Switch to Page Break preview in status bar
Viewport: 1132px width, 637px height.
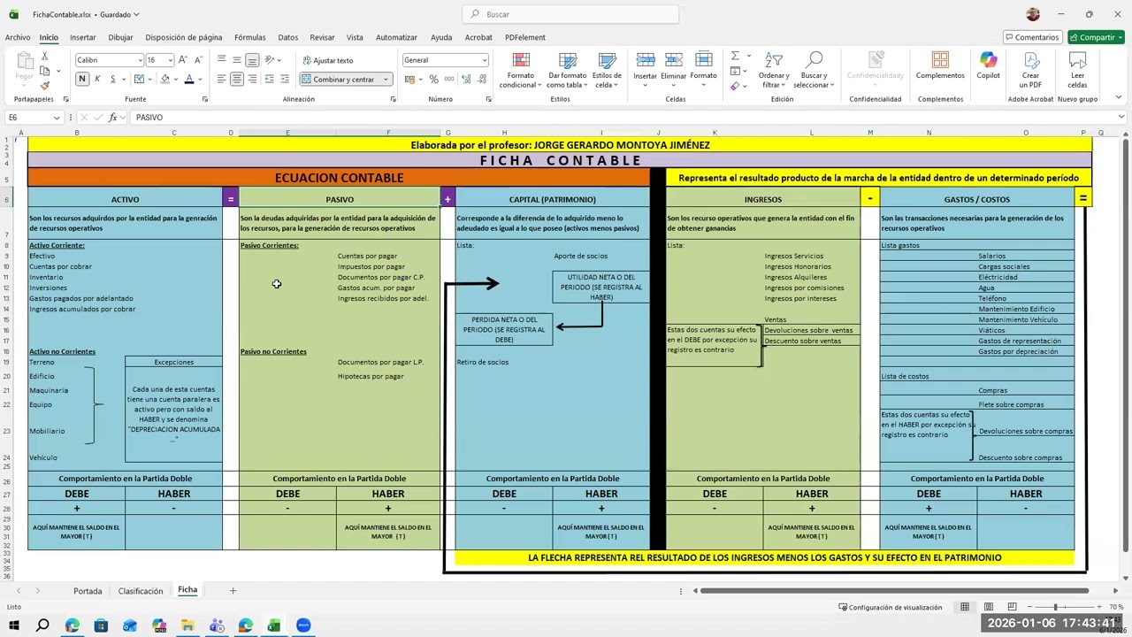pos(1011,607)
